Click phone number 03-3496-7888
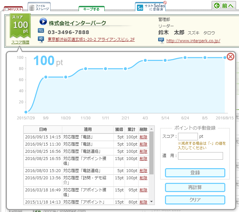This screenshot has height=212, width=239. pos(68,32)
